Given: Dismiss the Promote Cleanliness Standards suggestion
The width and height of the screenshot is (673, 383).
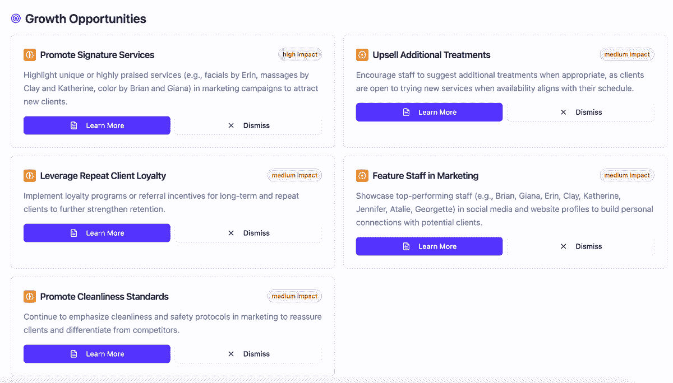Looking at the screenshot, I should point(248,354).
